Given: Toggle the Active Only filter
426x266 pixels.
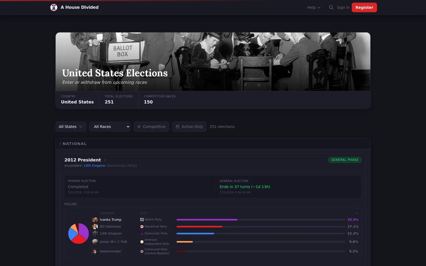Looking at the screenshot, I should pyautogui.click(x=189, y=127).
